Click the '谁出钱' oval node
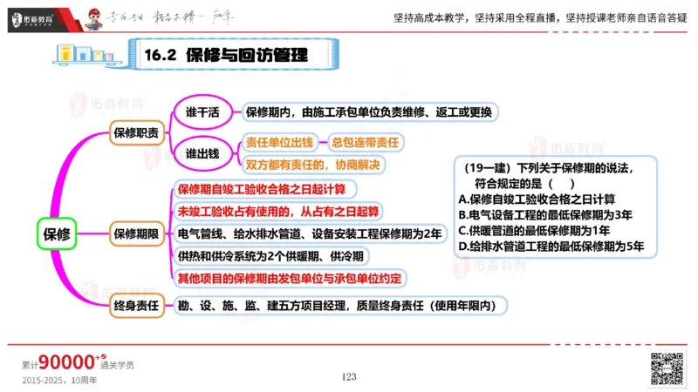698x392 pixels. pos(202,154)
